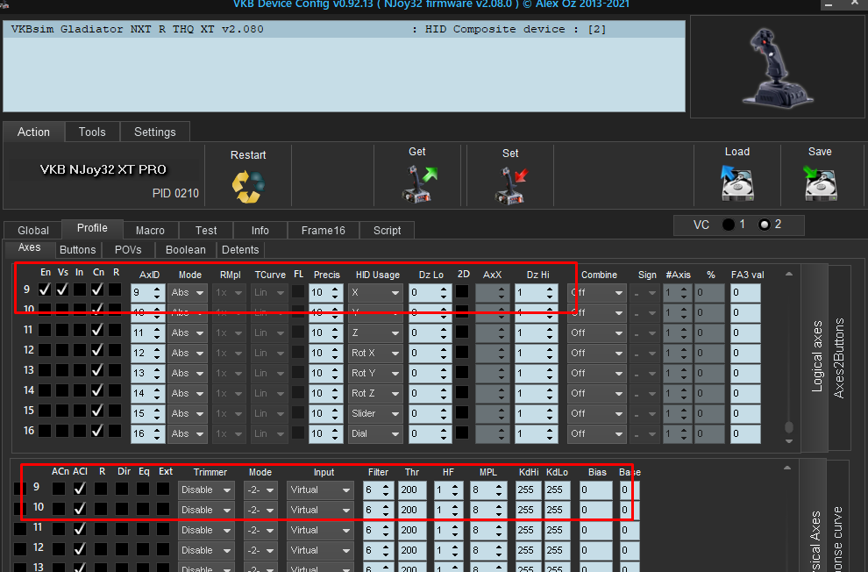Toggle Vs checkbox for logical axis 9

click(x=62, y=290)
